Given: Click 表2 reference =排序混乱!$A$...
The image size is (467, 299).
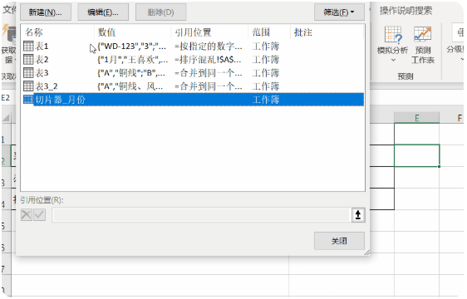Looking at the screenshot, I should coord(208,60).
